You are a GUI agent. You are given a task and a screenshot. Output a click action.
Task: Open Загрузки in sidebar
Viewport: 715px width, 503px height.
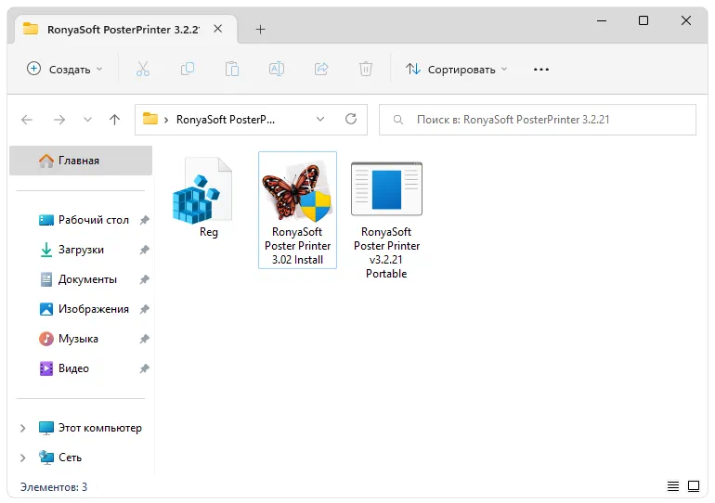81,250
